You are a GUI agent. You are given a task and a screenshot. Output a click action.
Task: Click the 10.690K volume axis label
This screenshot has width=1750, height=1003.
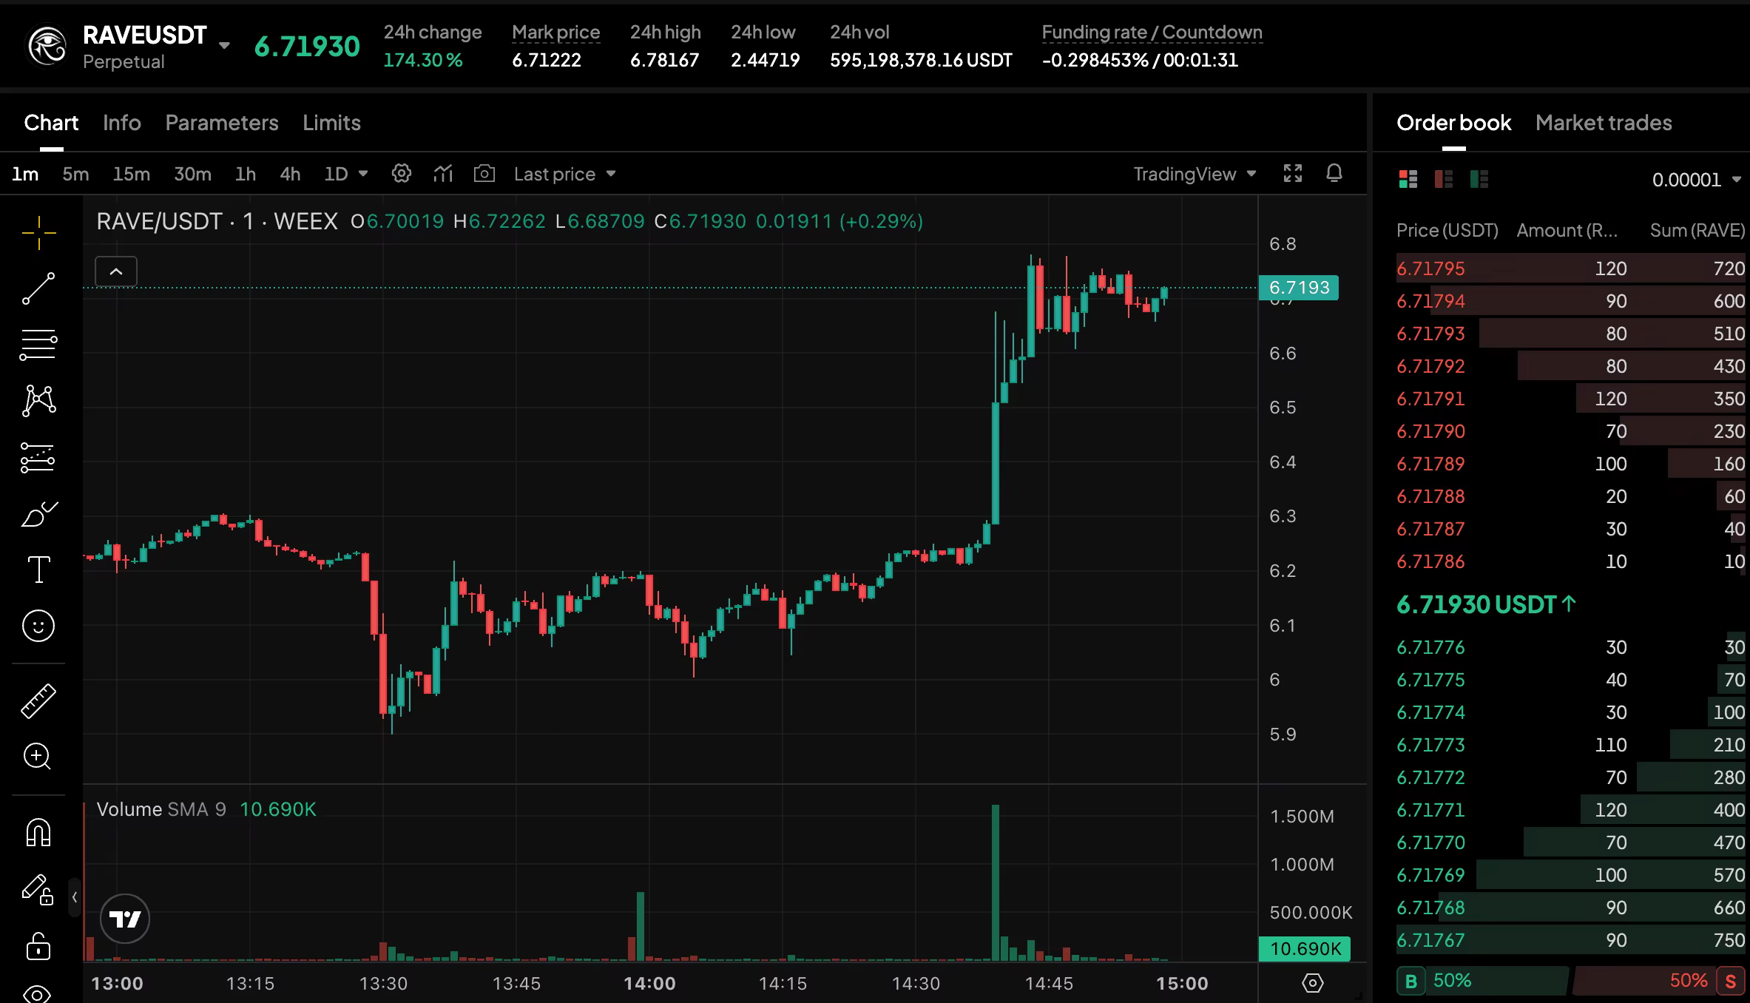(1305, 949)
